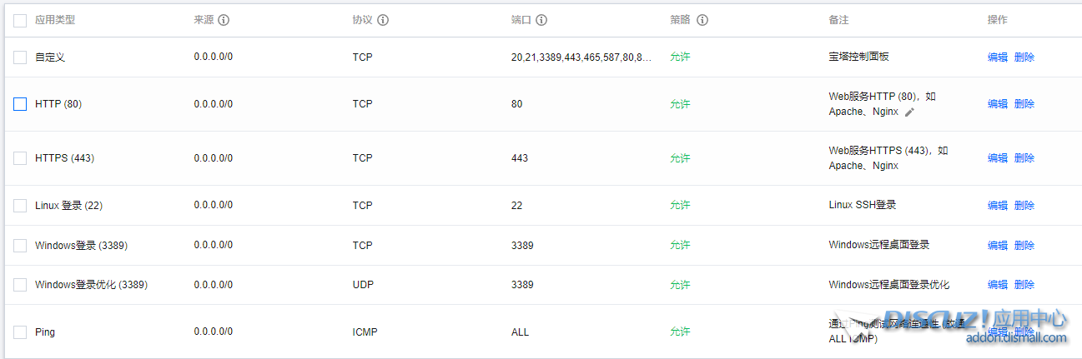Click 删除 for the HTTP (80) rule
The image size is (1082, 359).
pyautogui.click(x=1024, y=104)
